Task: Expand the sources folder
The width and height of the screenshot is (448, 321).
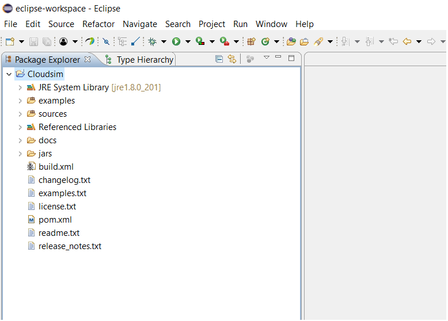Action: 20,114
